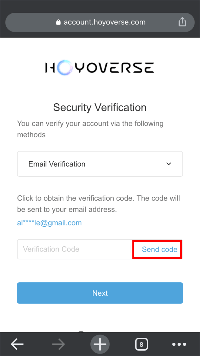The height and width of the screenshot is (356, 200).
Task: Open the tab switcher showing 8
Action: tap(141, 344)
